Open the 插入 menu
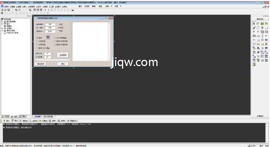Viewport: 270px width, 147px height. [24, 6]
